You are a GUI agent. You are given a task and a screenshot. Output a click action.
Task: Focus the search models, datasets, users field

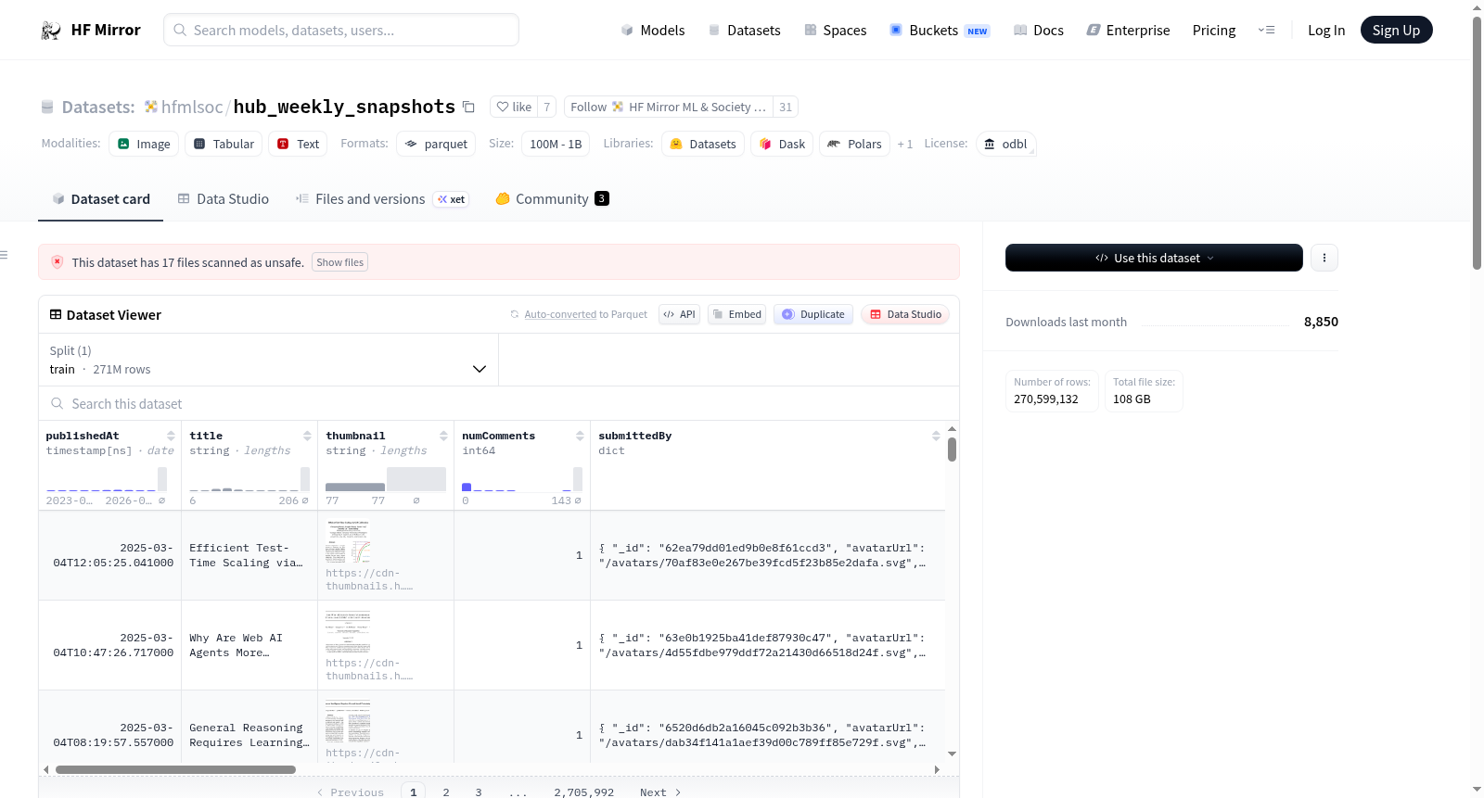click(x=341, y=30)
